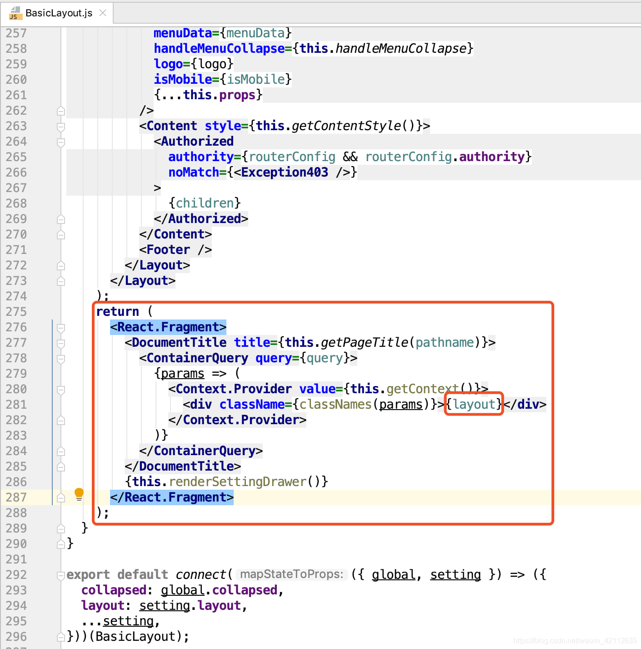Collapse the fold marker on line 262
The width and height of the screenshot is (641, 649).
point(61,111)
